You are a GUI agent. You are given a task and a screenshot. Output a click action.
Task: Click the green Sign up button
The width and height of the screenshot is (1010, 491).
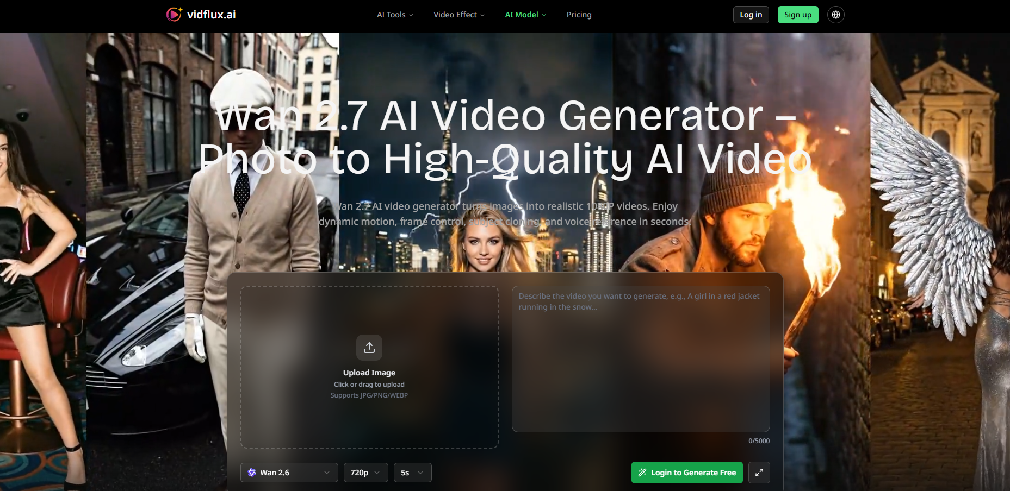pyautogui.click(x=798, y=15)
